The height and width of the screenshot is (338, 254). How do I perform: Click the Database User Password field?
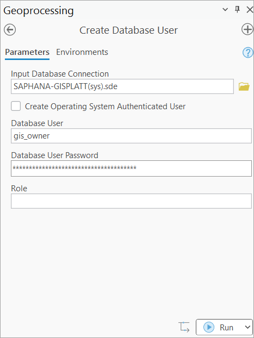[x=131, y=168]
